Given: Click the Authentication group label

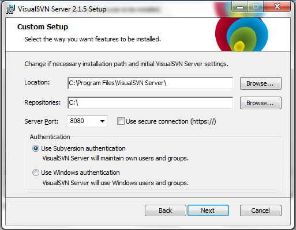Looking at the screenshot, I should (x=50, y=137).
